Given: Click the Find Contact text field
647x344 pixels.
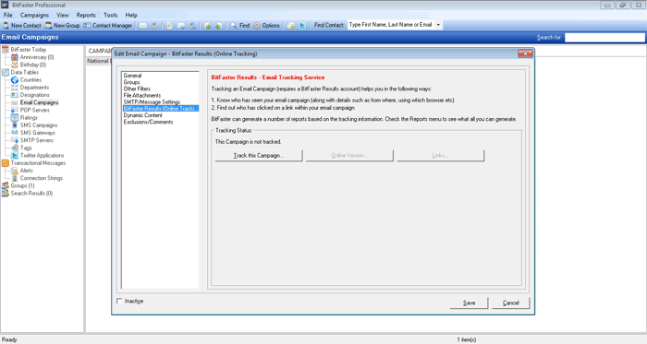Looking at the screenshot, I should (391, 25).
